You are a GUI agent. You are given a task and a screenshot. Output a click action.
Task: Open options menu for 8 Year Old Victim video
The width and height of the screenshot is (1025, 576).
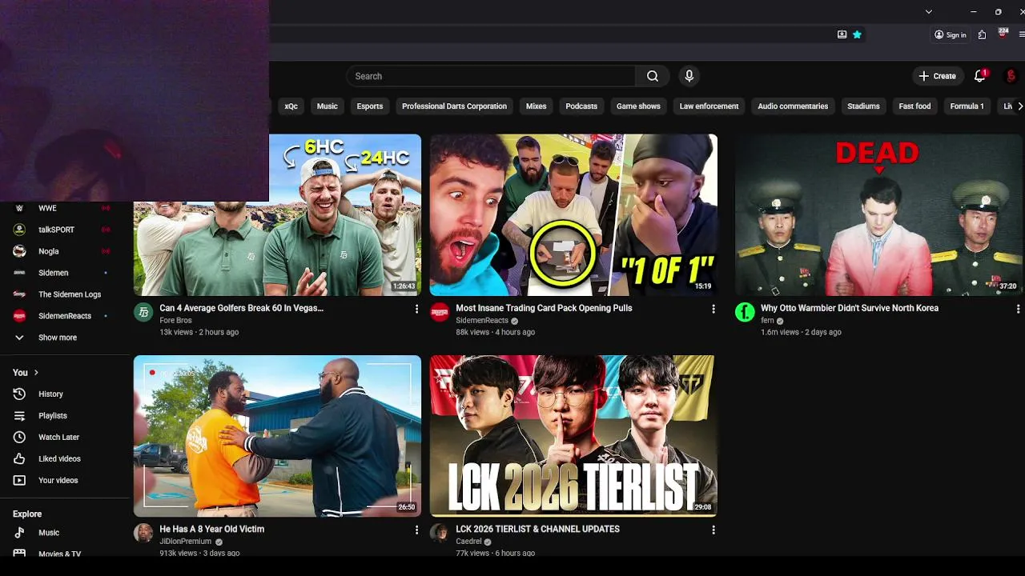coord(416,530)
